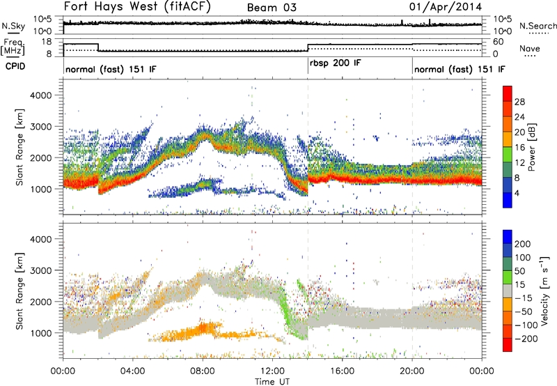Click the 'Velocity [m s-1]' colorbar title
557x386 pixels.
544,291
